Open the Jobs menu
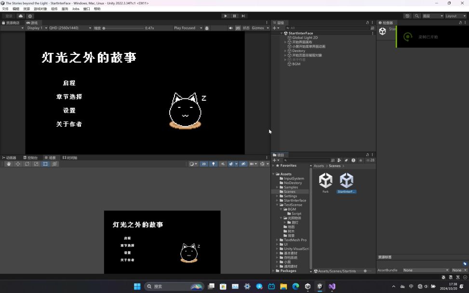The width and height of the screenshot is (469, 293). click(76, 9)
